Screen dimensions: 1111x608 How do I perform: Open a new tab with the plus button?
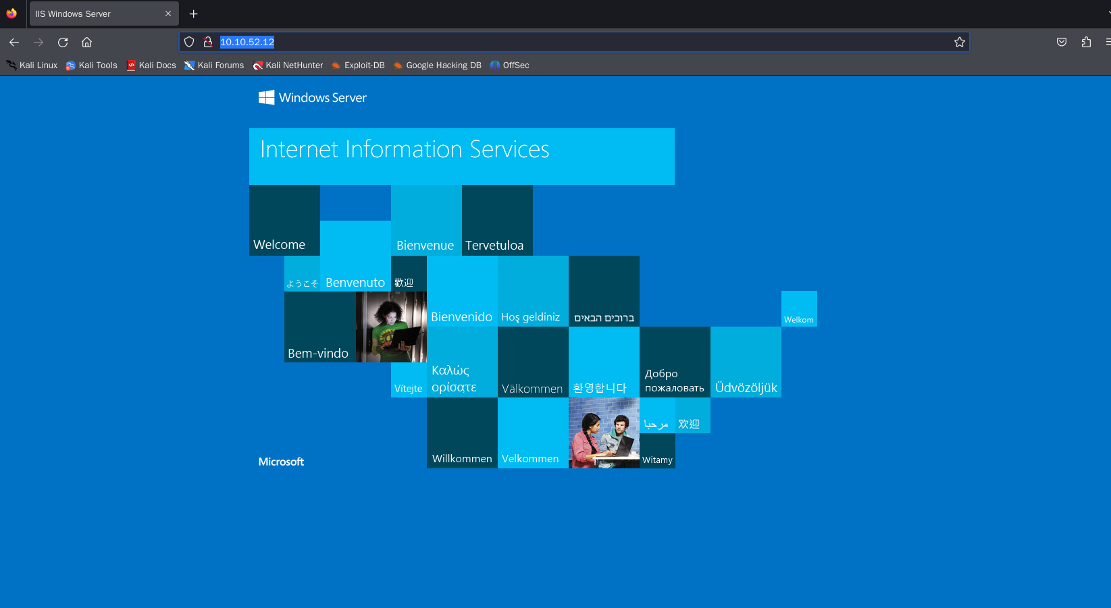(x=194, y=13)
